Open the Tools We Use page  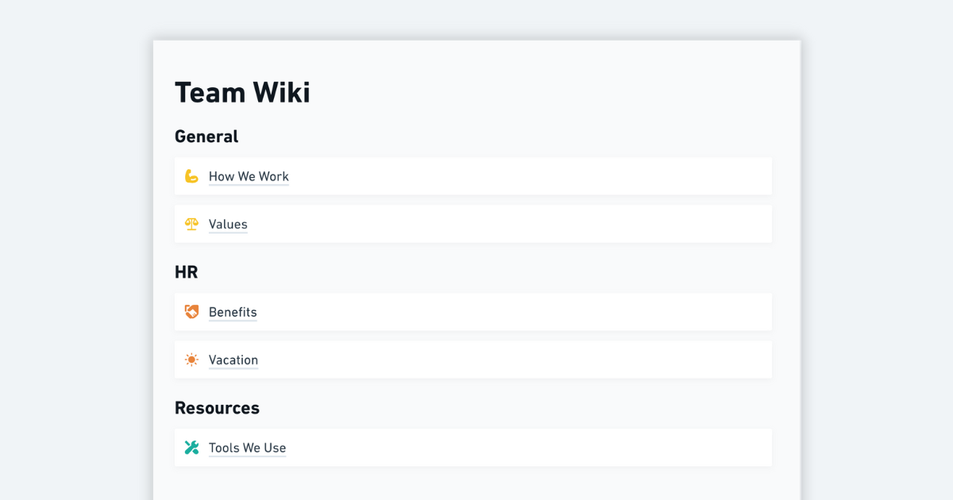247,448
